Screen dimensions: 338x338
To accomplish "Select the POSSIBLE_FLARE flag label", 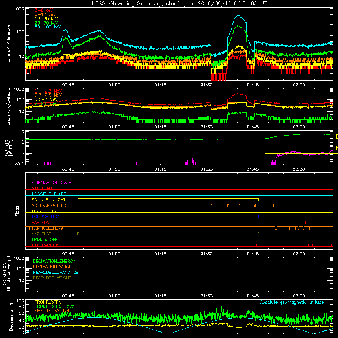I will 49,194.
